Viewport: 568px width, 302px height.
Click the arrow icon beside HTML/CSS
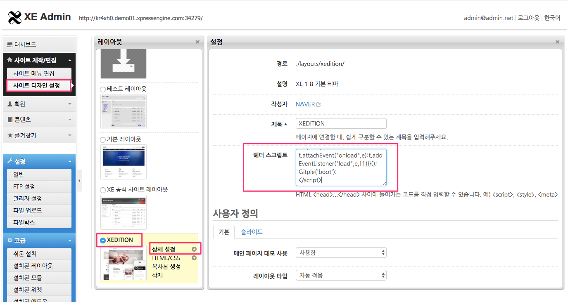[x=194, y=258]
